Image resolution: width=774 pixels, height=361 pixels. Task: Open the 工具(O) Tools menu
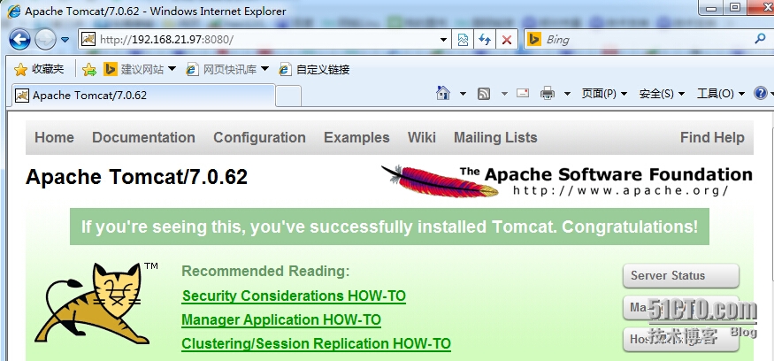[x=721, y=93]
